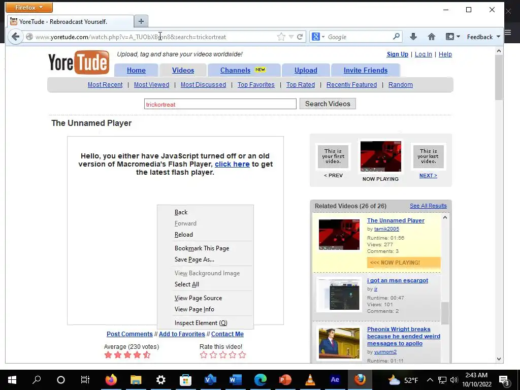Rate video with fifth empty star
Viewport: 520px width, 390px height.
click(242, 355)
